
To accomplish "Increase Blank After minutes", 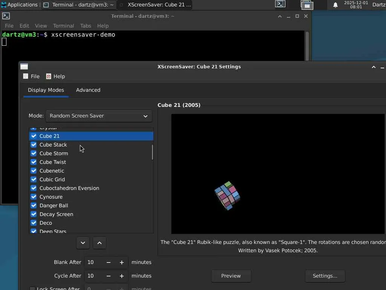I will point(122,262).
